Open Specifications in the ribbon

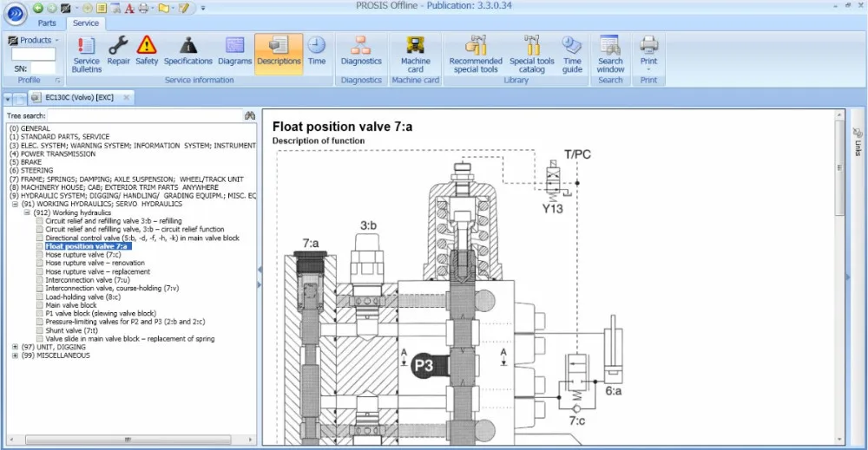click(x=188, y=51)
